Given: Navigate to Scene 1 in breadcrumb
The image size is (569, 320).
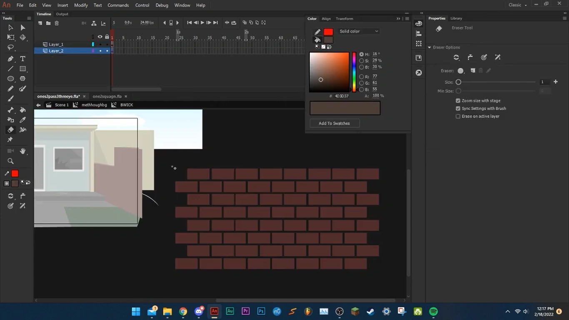Looking at the screenshot, I should (x=62, y=105).
